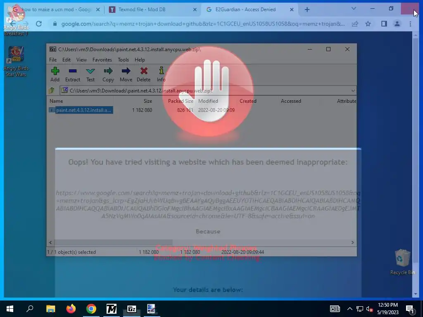Screen dimensions: 423x317
Task: Open the Windows Start menu
Action: point(10,309)
